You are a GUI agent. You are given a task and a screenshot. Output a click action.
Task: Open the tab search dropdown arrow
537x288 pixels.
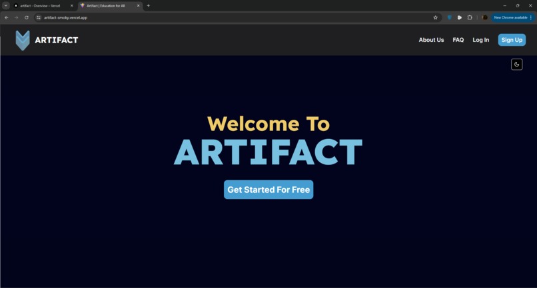click(x=6, y=5)
